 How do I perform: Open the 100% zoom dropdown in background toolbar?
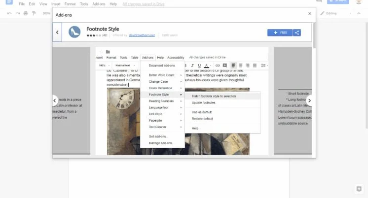[x=46, y=13]
